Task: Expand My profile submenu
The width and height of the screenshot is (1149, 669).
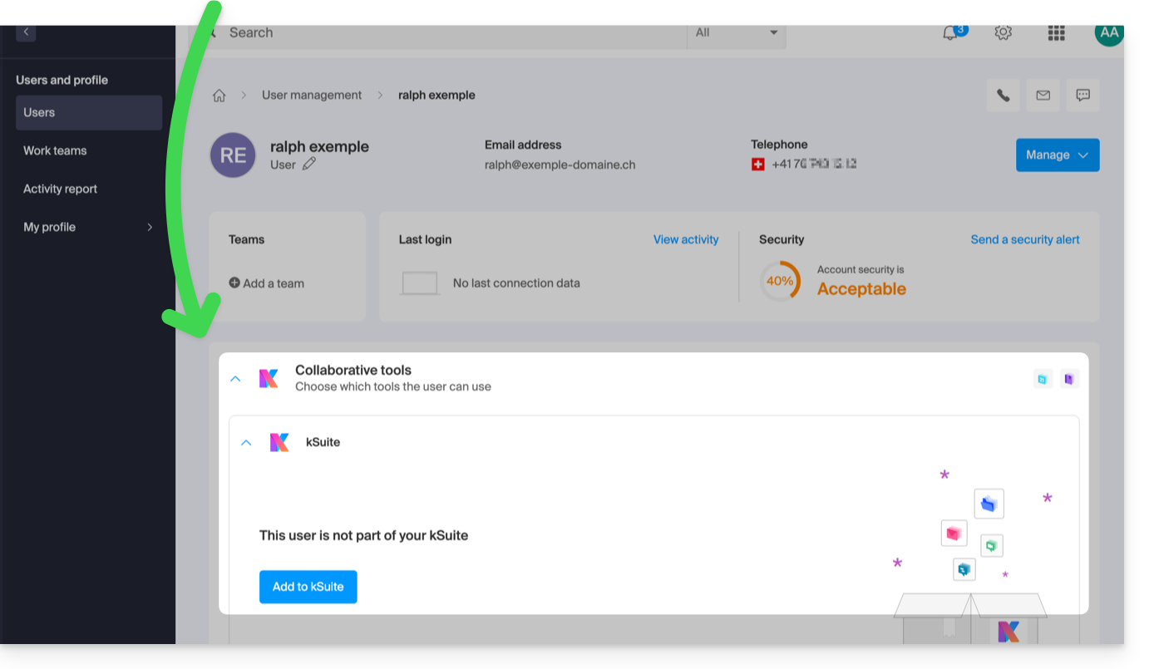Action: [150, 227]
